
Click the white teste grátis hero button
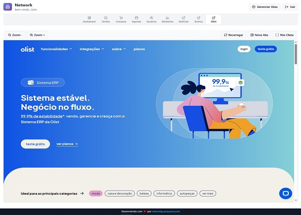click(35, 144)
